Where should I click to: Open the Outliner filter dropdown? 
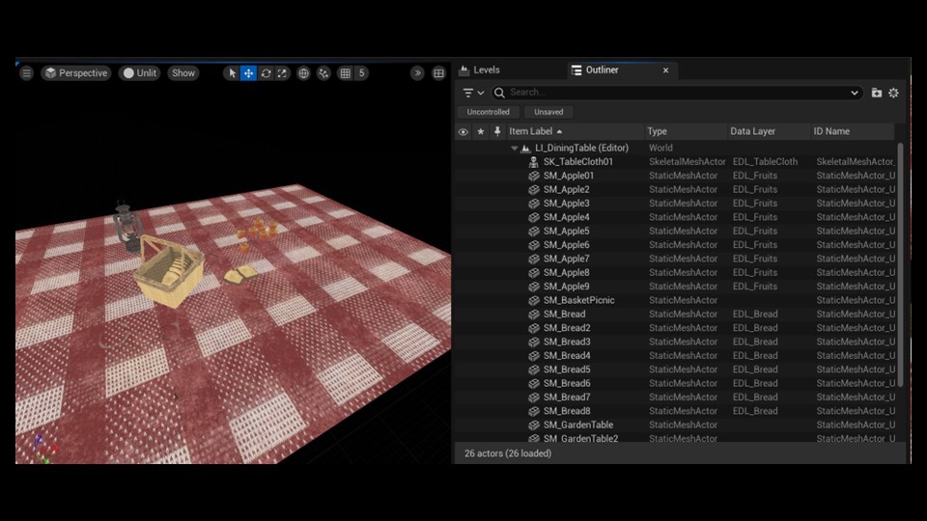473,93
